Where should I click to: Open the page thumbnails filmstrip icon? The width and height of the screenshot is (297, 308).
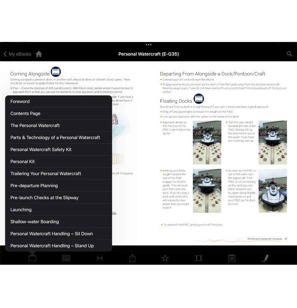click(x=66, y=258)
